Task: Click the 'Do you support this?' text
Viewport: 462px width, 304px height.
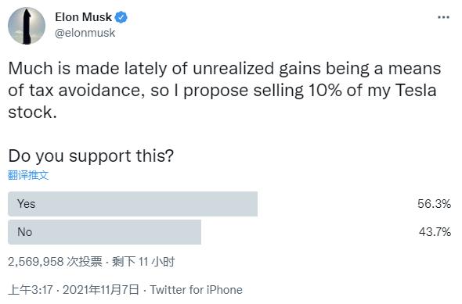Action: 91,156
